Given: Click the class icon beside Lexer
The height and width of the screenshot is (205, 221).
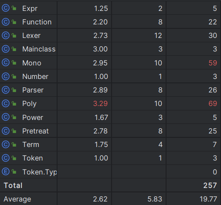Looking at the screenshot, I should [x=6, y=35].
